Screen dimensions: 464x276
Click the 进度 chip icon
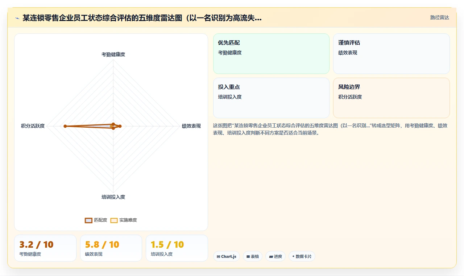271,256
